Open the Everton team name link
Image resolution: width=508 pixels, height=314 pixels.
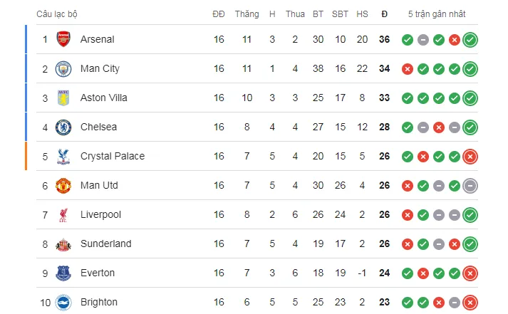[98, 273]
